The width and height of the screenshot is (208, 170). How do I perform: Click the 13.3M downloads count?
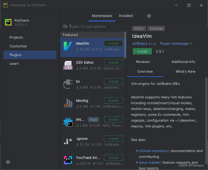point(83,49)
